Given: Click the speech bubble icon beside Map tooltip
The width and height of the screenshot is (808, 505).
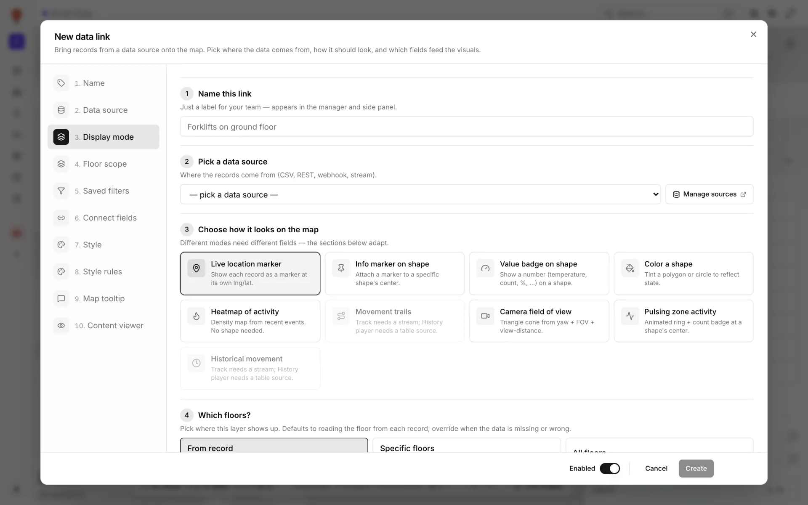Looking at the screenshot, I should click(x=61, y=298).
